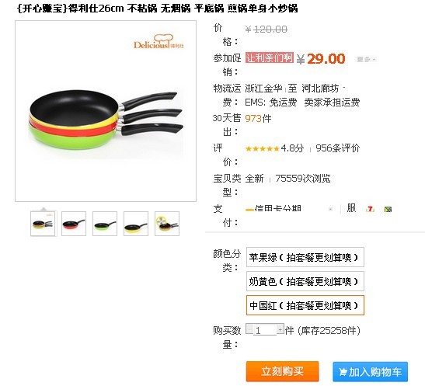Click the Delicious brand logo in image
The image size is (425, 386).
point(159,42)
